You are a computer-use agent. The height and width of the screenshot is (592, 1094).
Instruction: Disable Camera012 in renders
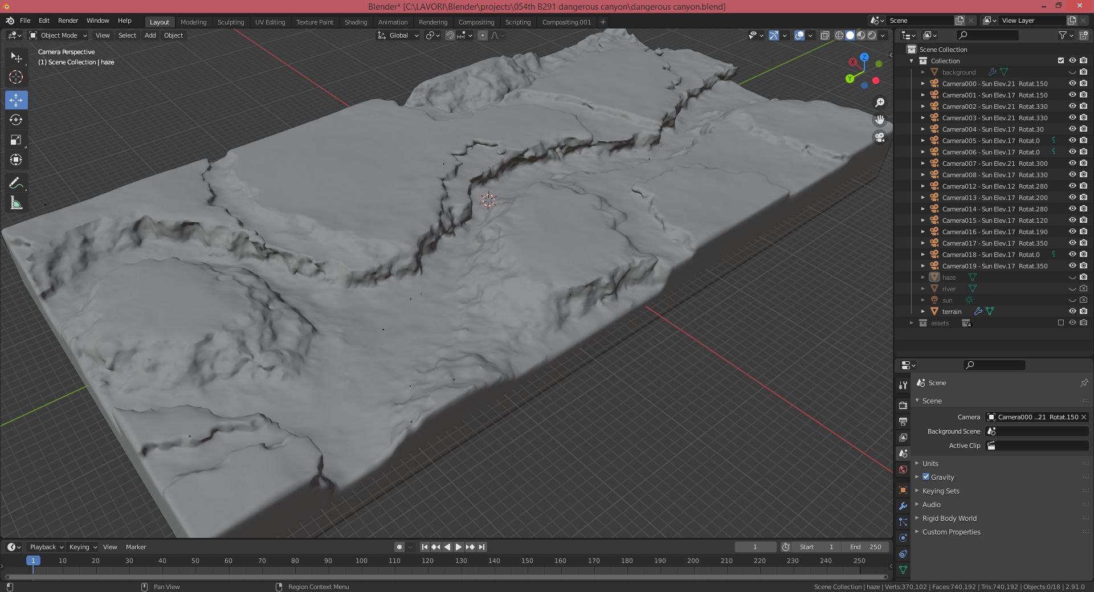pos(1083,186)
